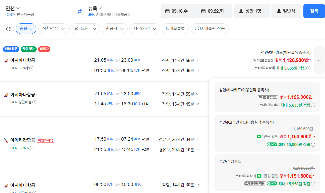Toggle the 트래블클럽 filter

coord(175,29)
